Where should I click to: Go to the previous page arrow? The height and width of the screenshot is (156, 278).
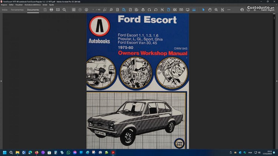click(x=80, y=10)
